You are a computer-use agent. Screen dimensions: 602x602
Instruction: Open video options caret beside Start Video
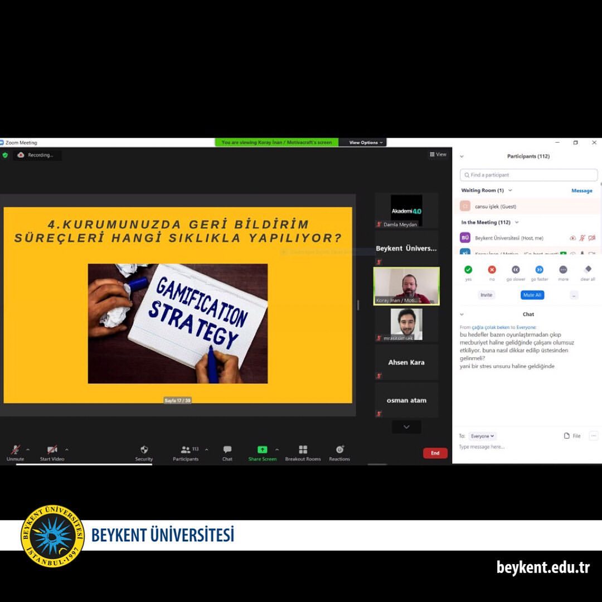67,449
